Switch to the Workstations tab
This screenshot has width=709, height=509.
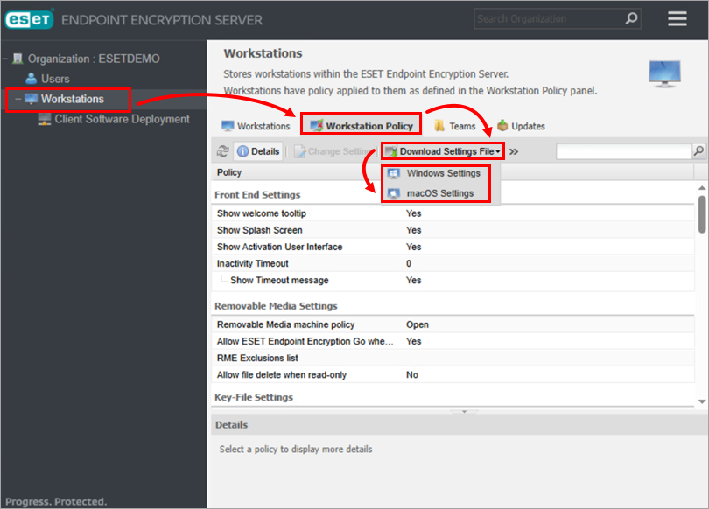click(255, 127)
